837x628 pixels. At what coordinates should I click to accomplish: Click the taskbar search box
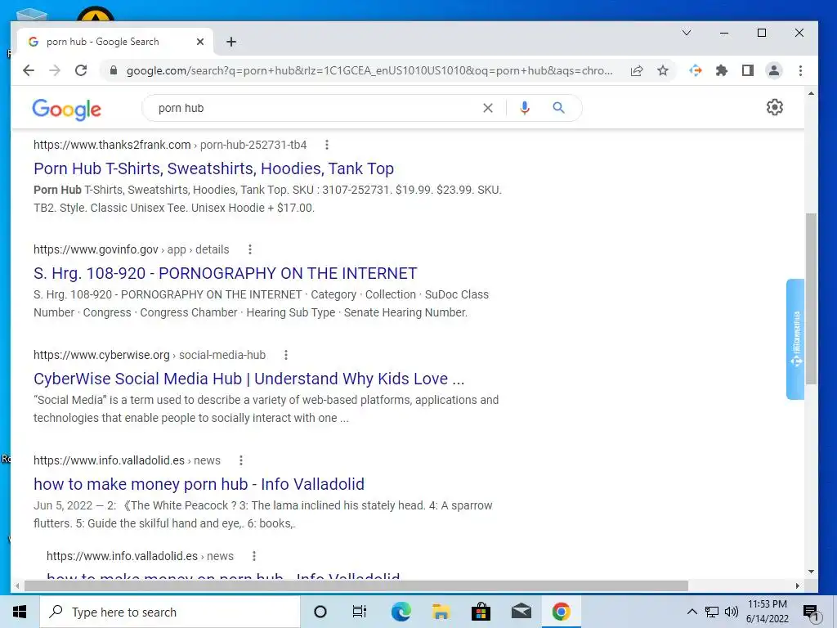[170, 612]
